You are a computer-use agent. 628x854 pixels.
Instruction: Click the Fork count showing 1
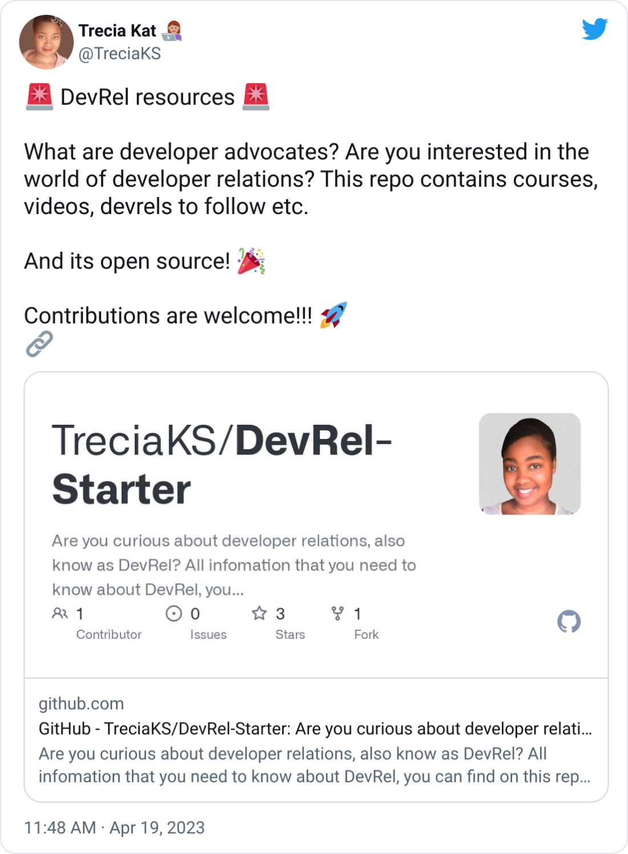click(x=357, y=614)
